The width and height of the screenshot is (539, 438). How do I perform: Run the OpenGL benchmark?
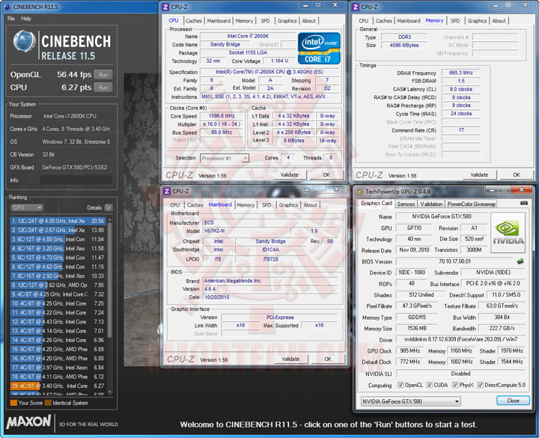click(x=103, y=75)
